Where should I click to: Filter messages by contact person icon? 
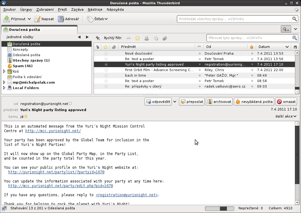point(146,38)
